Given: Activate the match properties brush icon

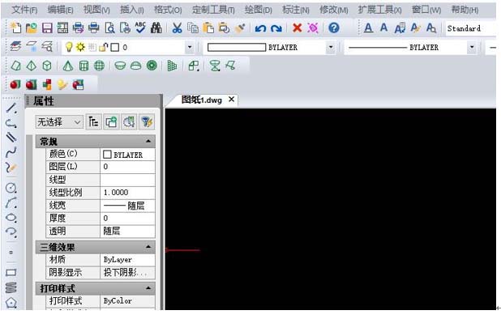Looking at the screenshot, I should click(240, 28).
